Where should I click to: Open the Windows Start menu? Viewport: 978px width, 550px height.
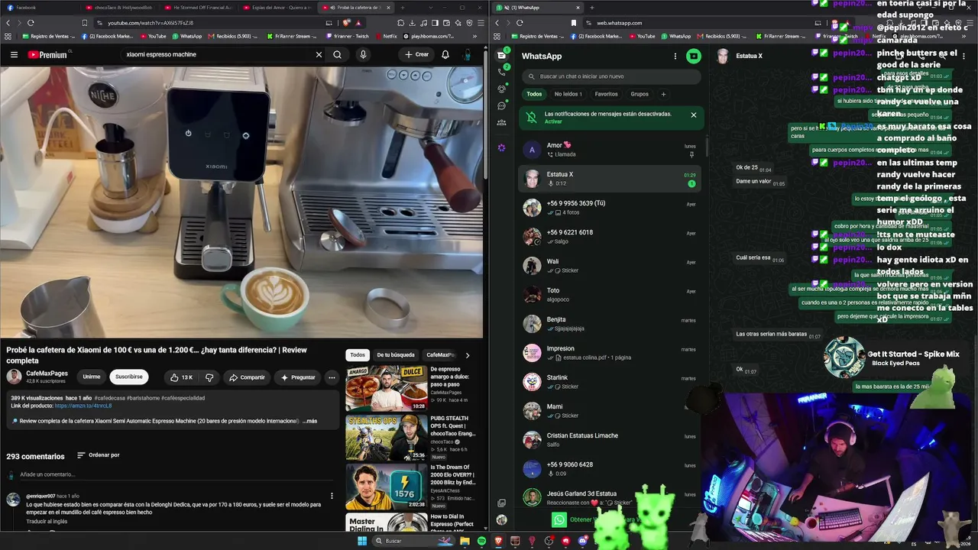[361, 541]
